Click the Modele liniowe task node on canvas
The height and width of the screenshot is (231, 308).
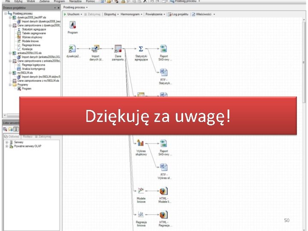pyautogui.click(x=141, y=195)
